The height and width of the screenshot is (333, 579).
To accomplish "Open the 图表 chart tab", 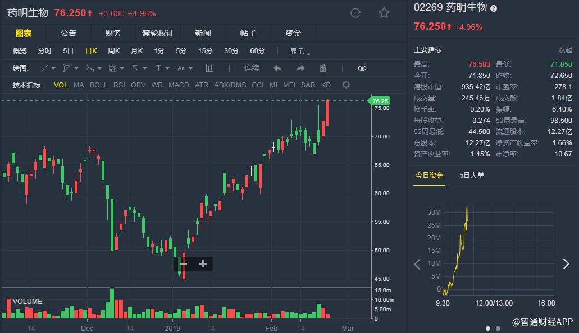I will [24, 33].
